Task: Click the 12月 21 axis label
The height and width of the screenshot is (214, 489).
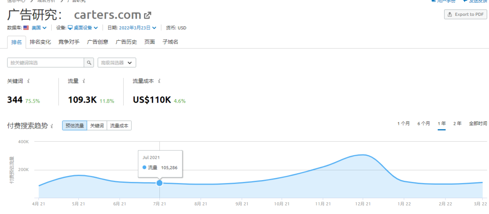Action: click(363, 204)
